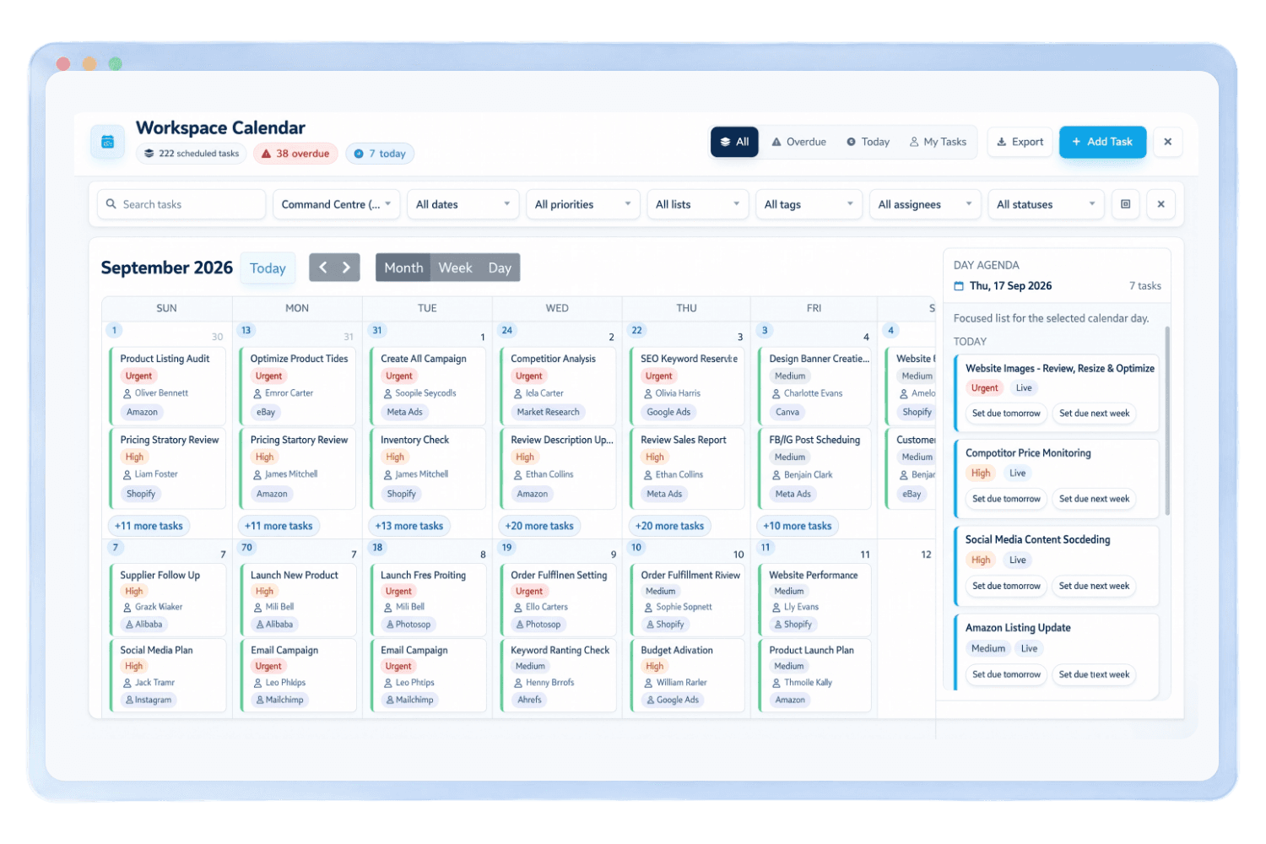
Task: Focus the Search tasks field
Action: click(x=181, y=204)
